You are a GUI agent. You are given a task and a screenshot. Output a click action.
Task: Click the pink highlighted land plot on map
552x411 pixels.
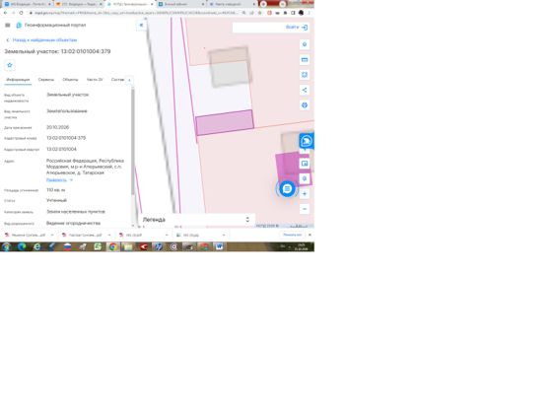tap(225, 122)
